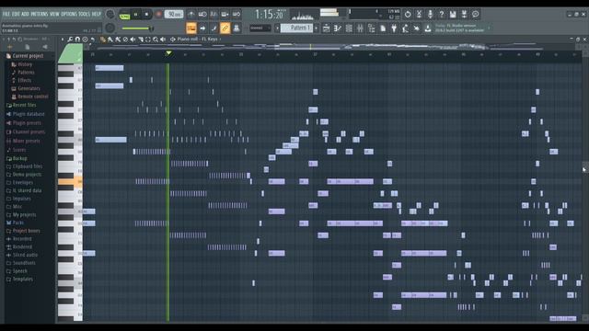Toggle pattern/song mode switch
This screenshot has height=331, width=589.
(124, 15)
